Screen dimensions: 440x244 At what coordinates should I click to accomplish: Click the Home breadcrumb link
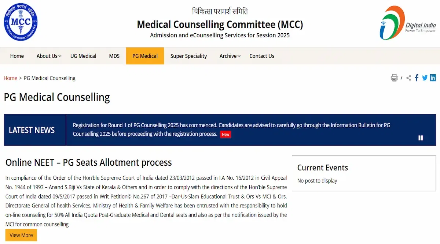click(10, 78)
